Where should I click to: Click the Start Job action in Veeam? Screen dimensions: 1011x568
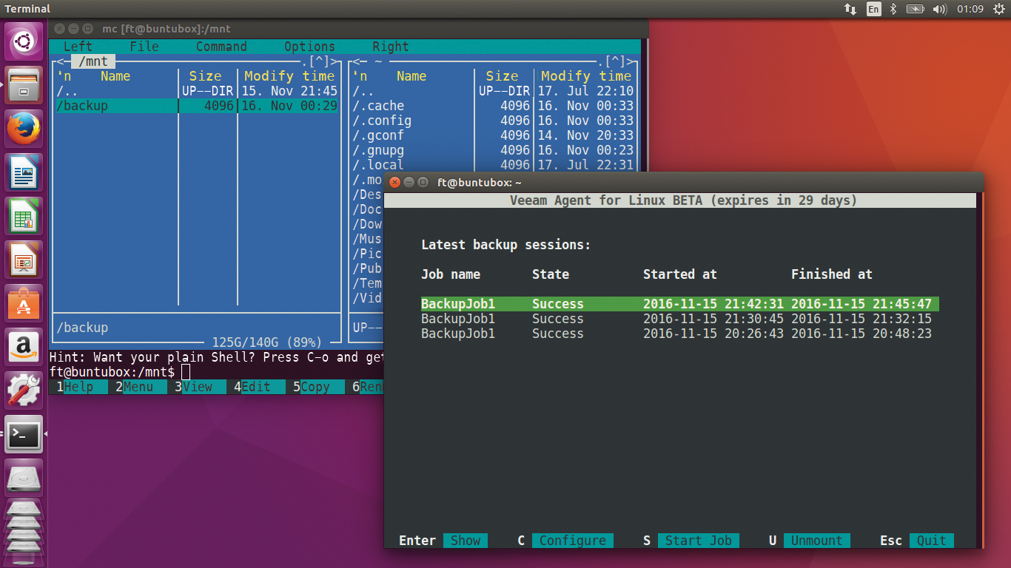[699, 541]
